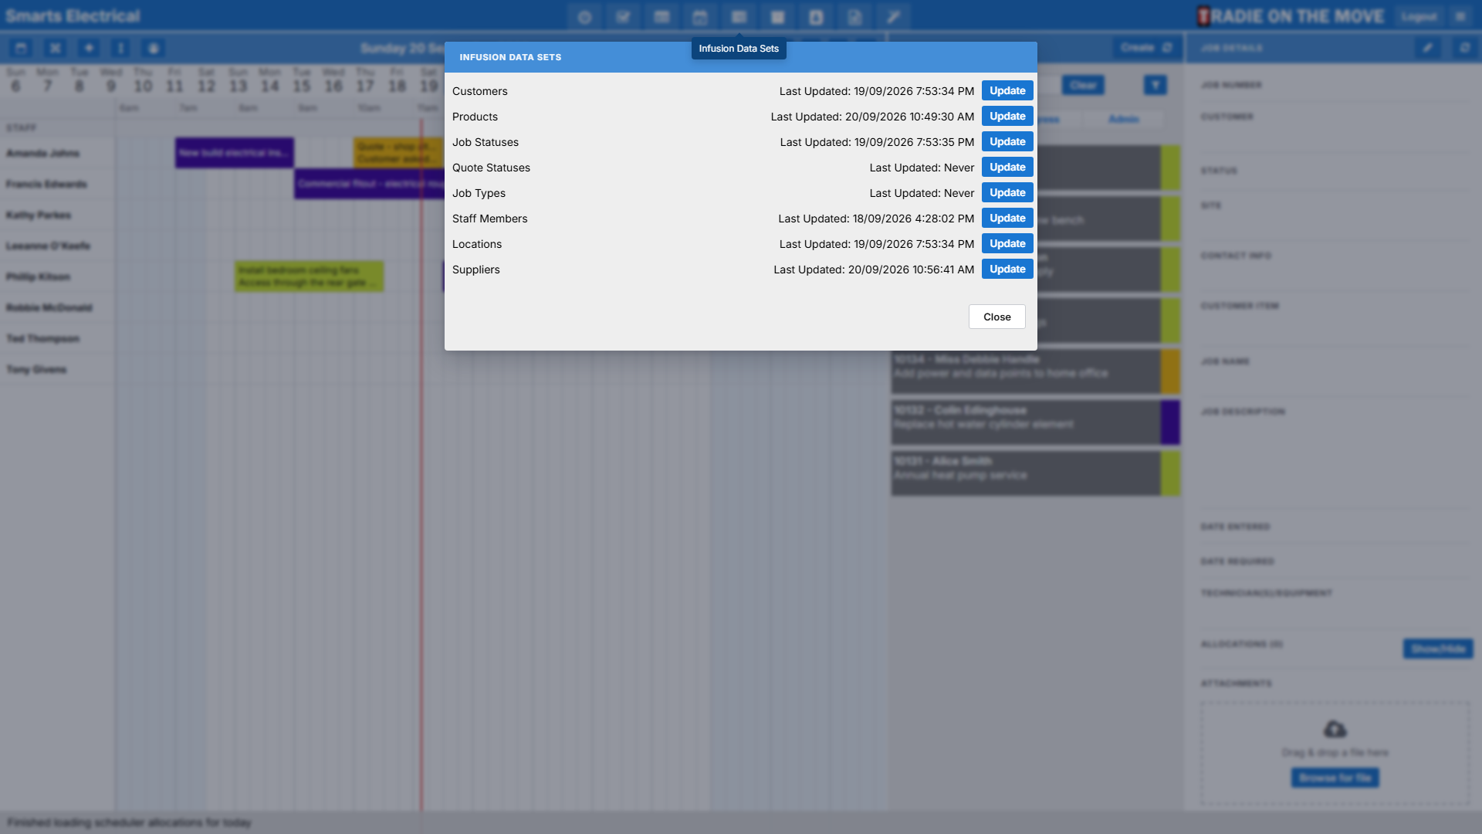Select Mon 14 in the date strip
Viewport: 1482px width, 834px height.
[x=269, y=80]
